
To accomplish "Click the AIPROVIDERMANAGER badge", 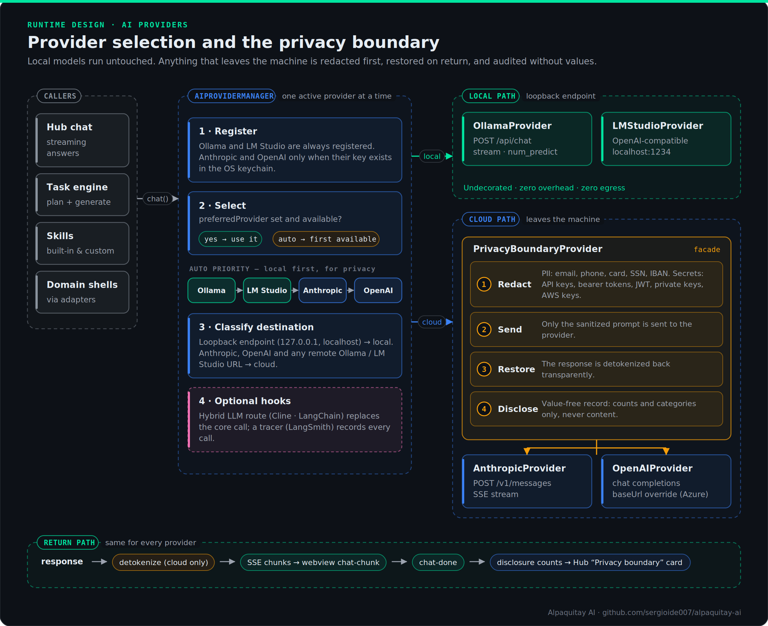I will point(232,96).
